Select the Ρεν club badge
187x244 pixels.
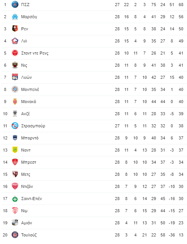tap(15, 29)
